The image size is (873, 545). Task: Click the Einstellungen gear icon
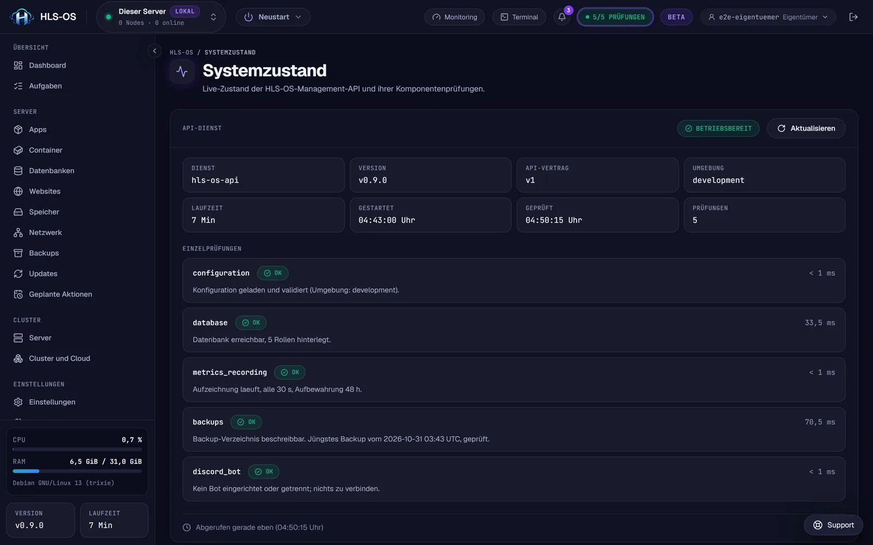[18, 402]
